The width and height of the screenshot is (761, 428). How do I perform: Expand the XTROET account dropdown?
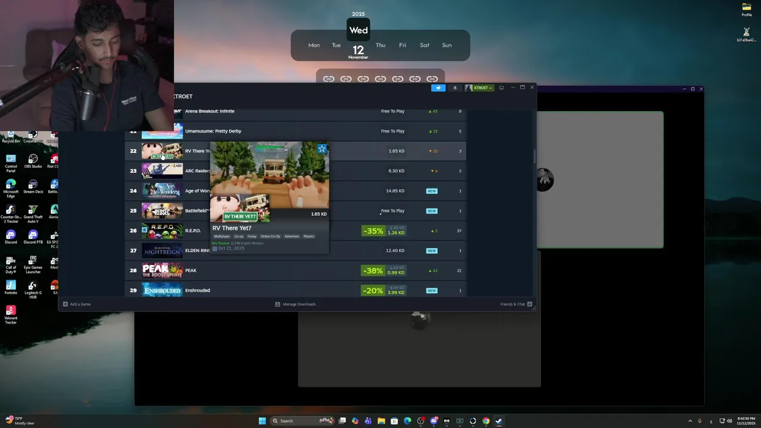pos(479,88)
